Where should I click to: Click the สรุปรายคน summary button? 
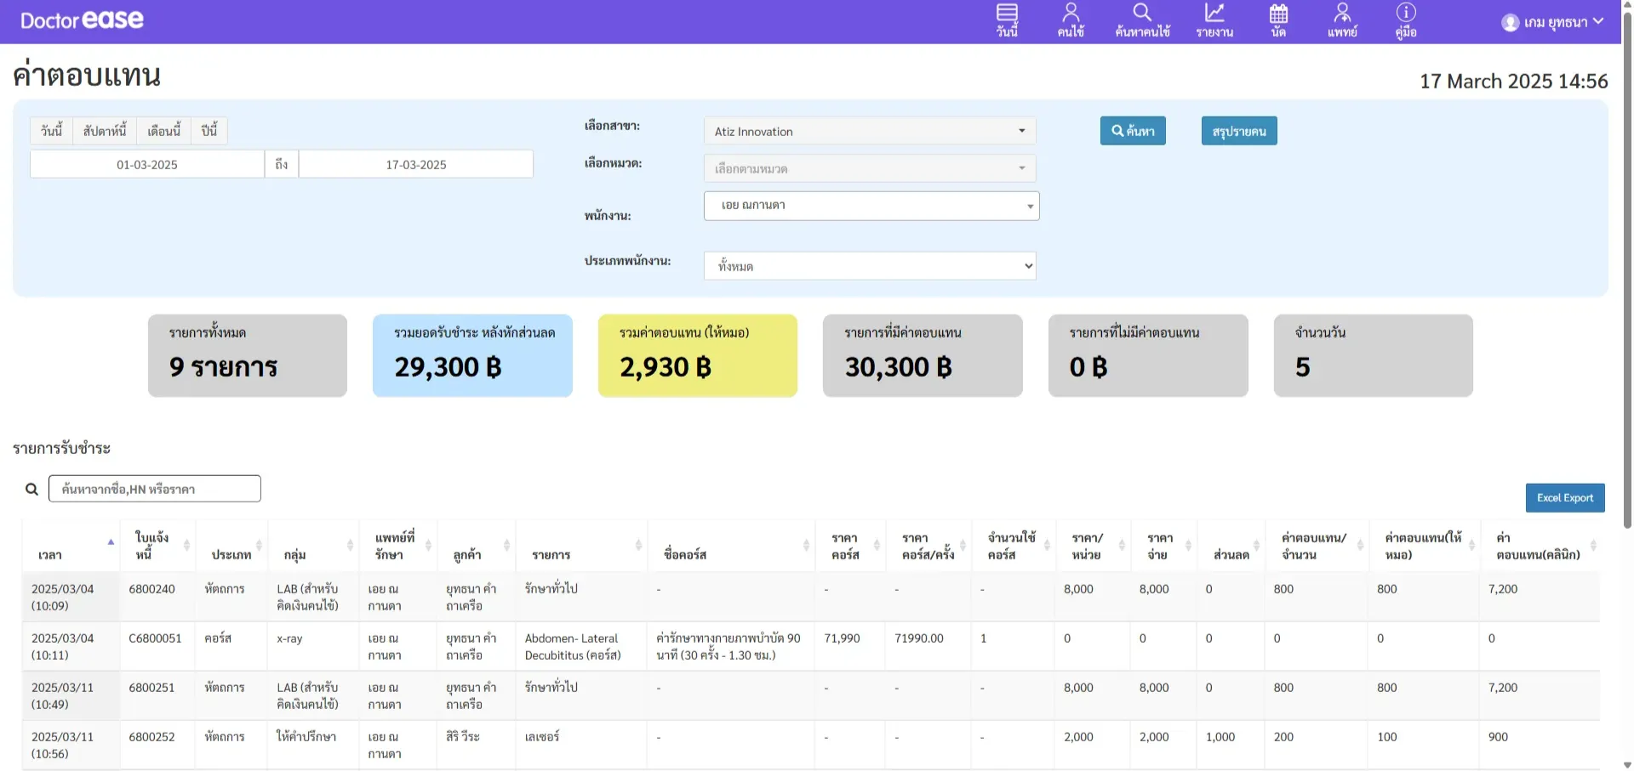coord(1238,131)
